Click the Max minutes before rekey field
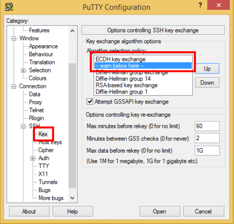The width and height of the screenshot is (234, 224). click(x=207, y=126)
